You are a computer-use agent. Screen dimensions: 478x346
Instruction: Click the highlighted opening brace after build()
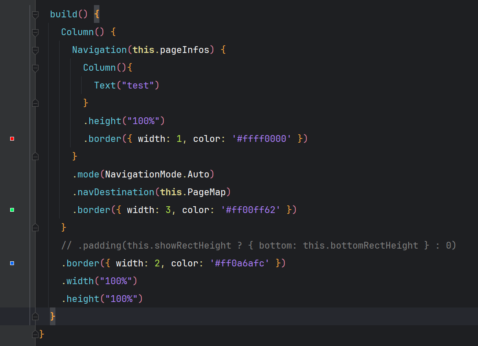pyautogui.click(x=96, y=14)
